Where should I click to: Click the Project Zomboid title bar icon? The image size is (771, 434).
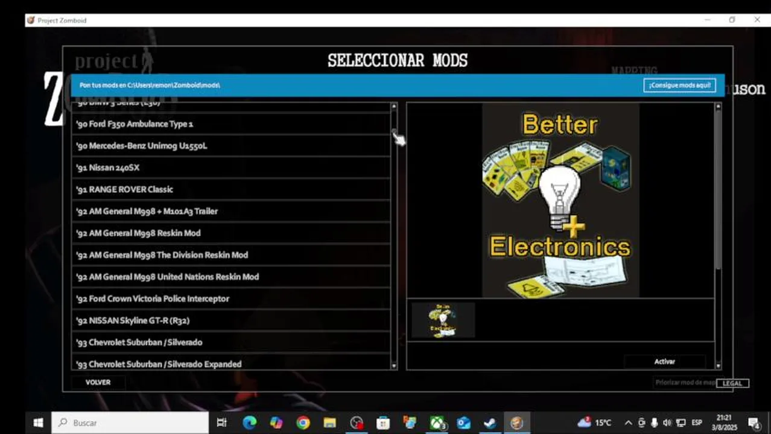click(31, 20)
